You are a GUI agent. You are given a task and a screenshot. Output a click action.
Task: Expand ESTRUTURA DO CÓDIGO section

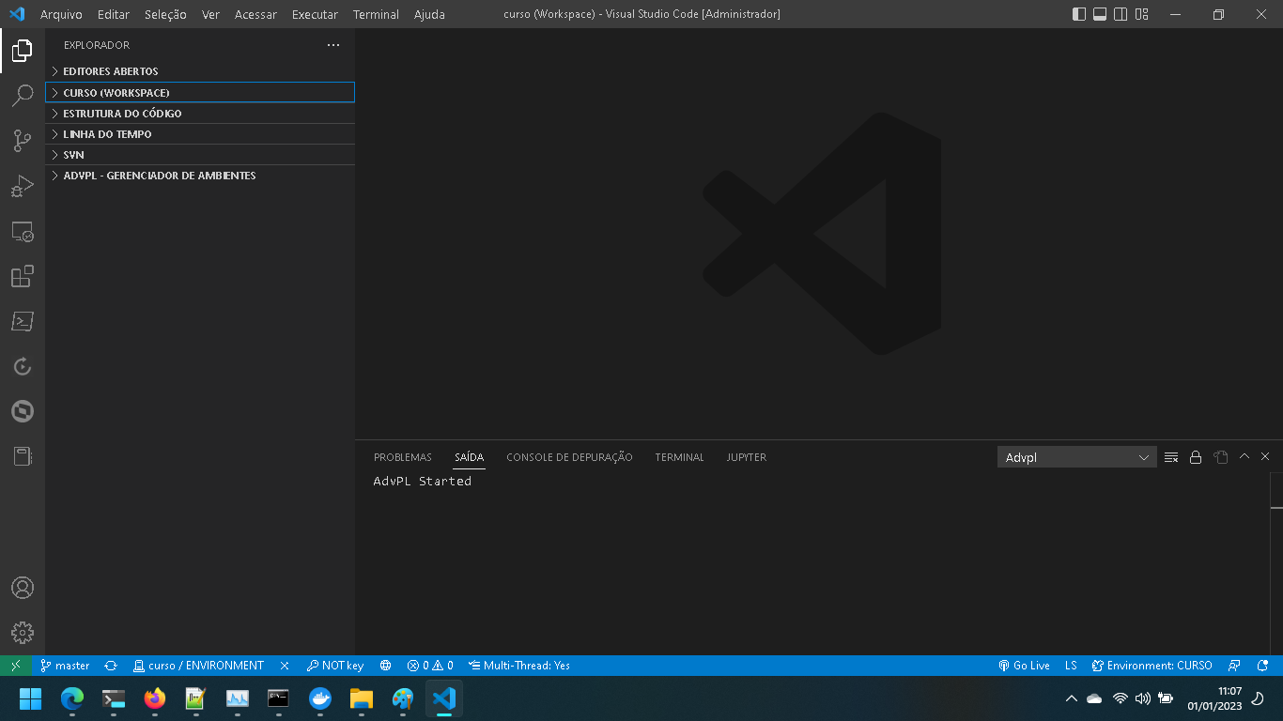coord(200,114)
